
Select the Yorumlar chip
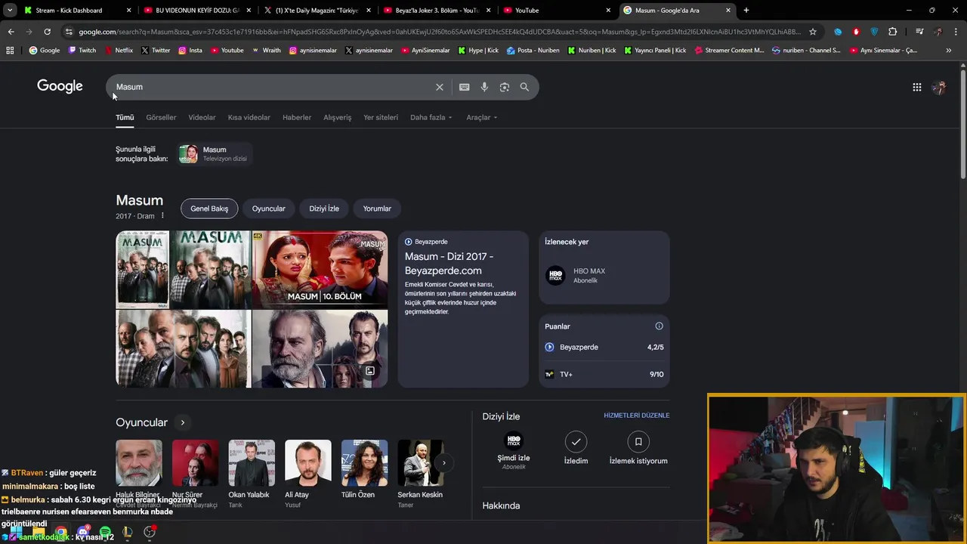(377, 209)
